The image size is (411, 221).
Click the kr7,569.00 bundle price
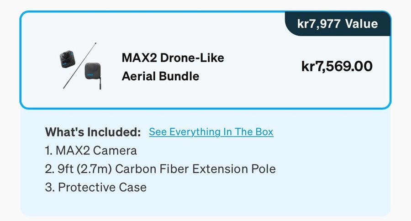[x=337, y=66]
